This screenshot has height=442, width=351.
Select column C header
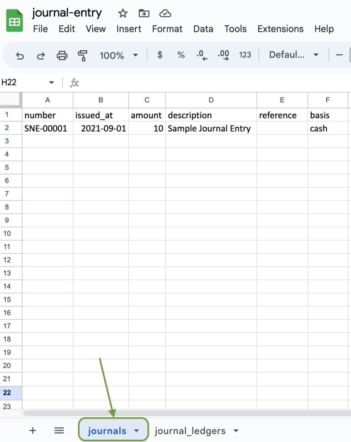pyautogui.click(x=147, y=100)
